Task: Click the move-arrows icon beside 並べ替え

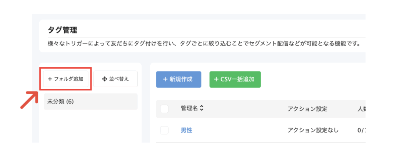Action: [105, 79]
